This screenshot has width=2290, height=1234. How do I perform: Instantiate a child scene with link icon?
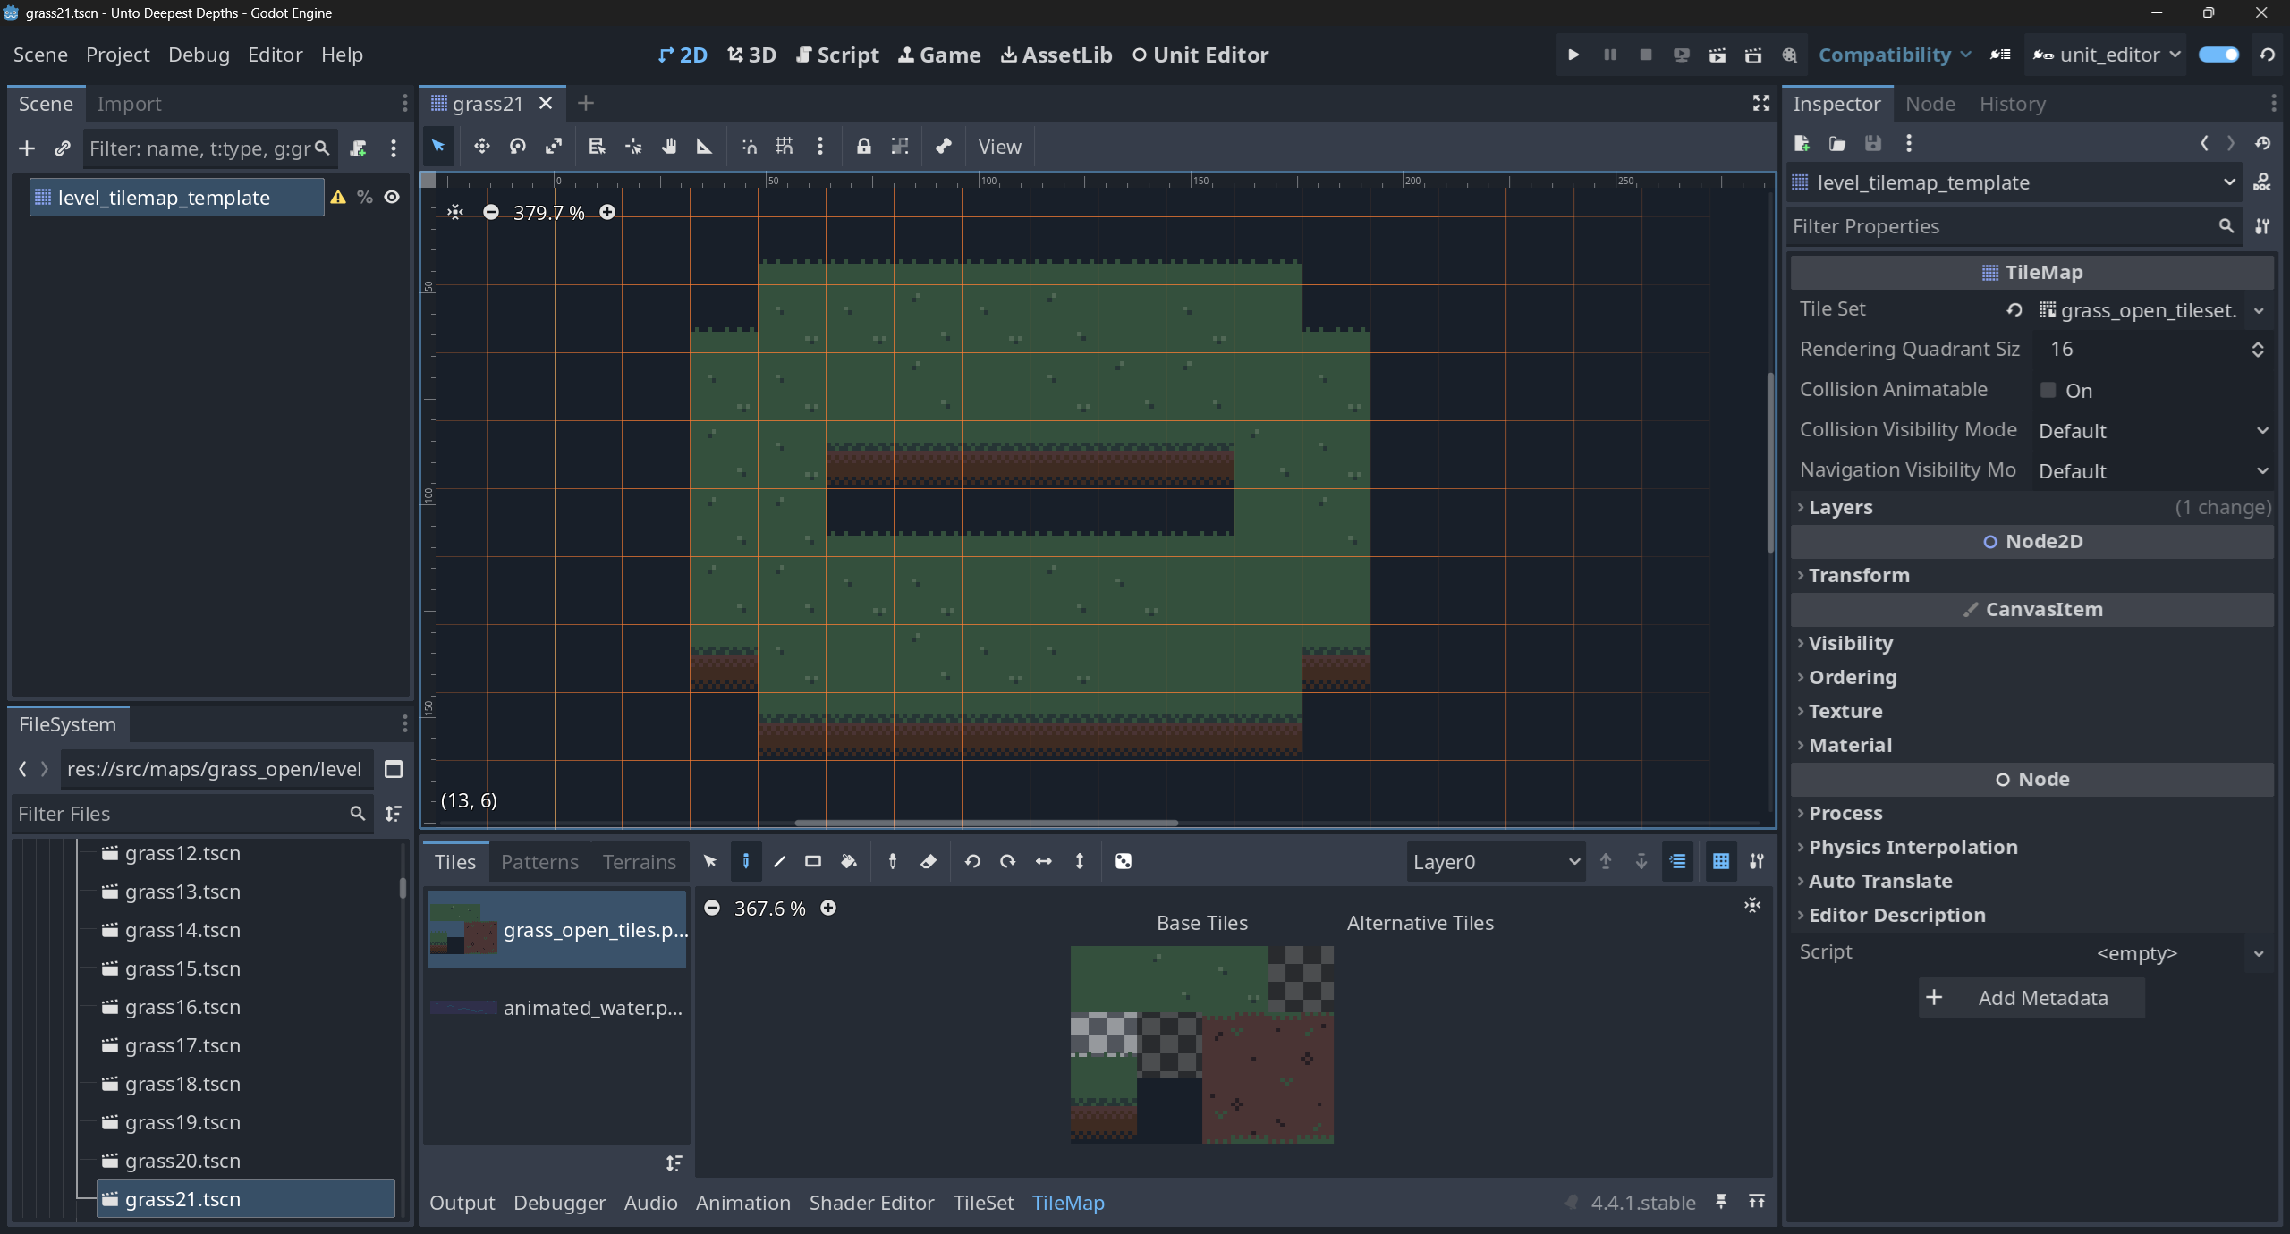[x=62, y=148]
